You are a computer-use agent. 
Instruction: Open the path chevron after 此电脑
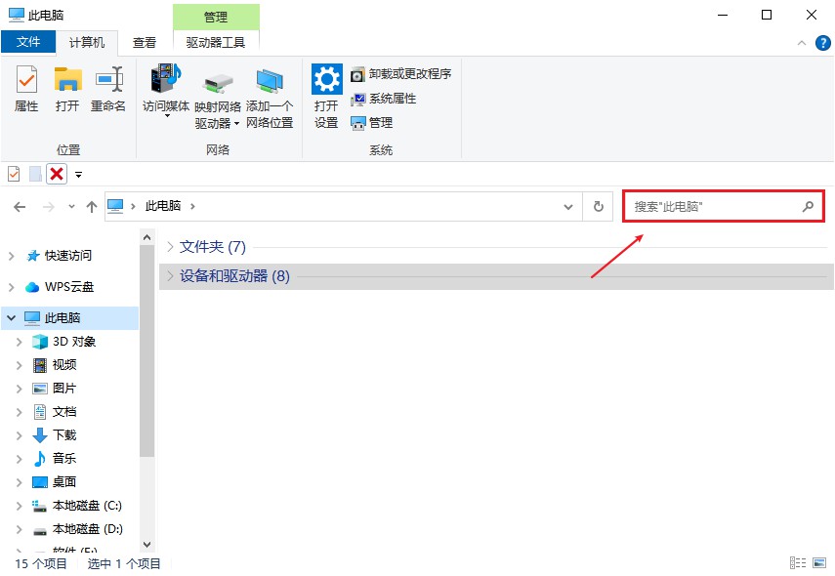192,207
